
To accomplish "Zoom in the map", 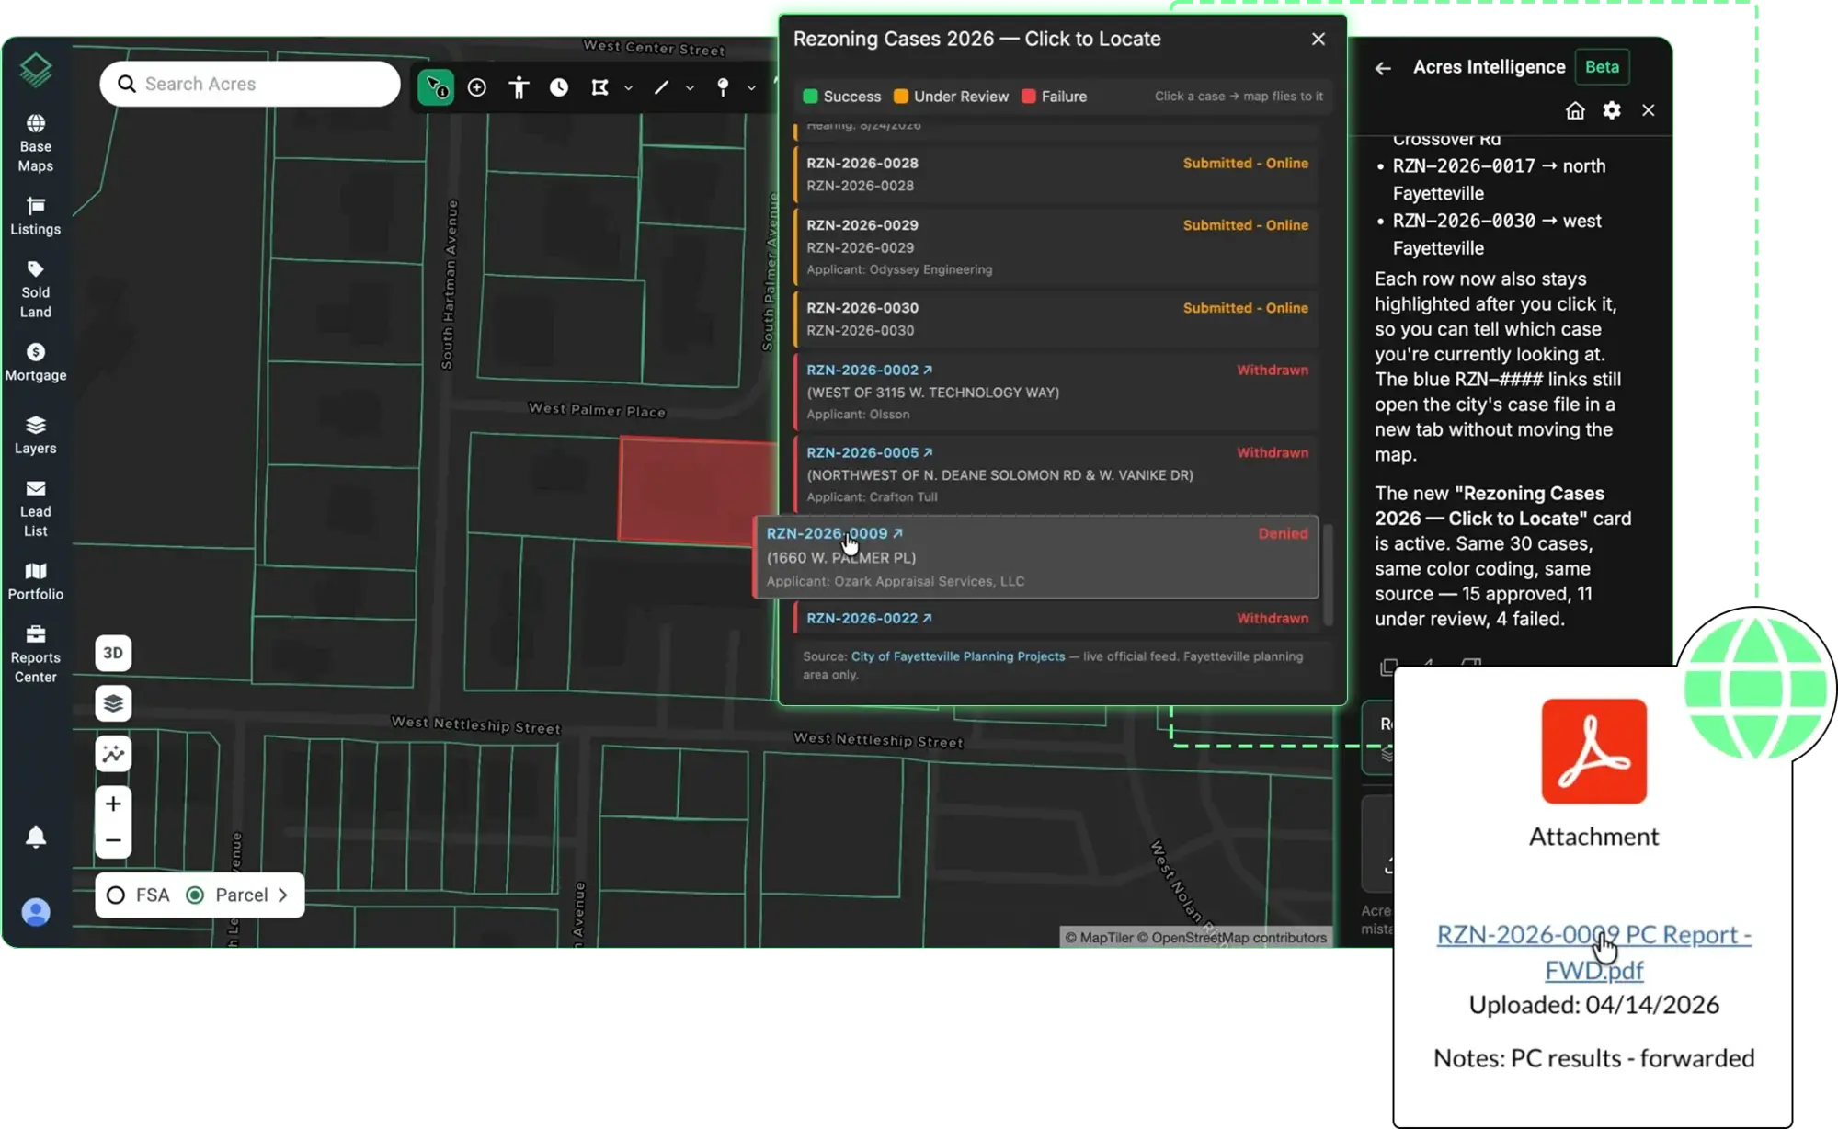I will click(113, 804).
